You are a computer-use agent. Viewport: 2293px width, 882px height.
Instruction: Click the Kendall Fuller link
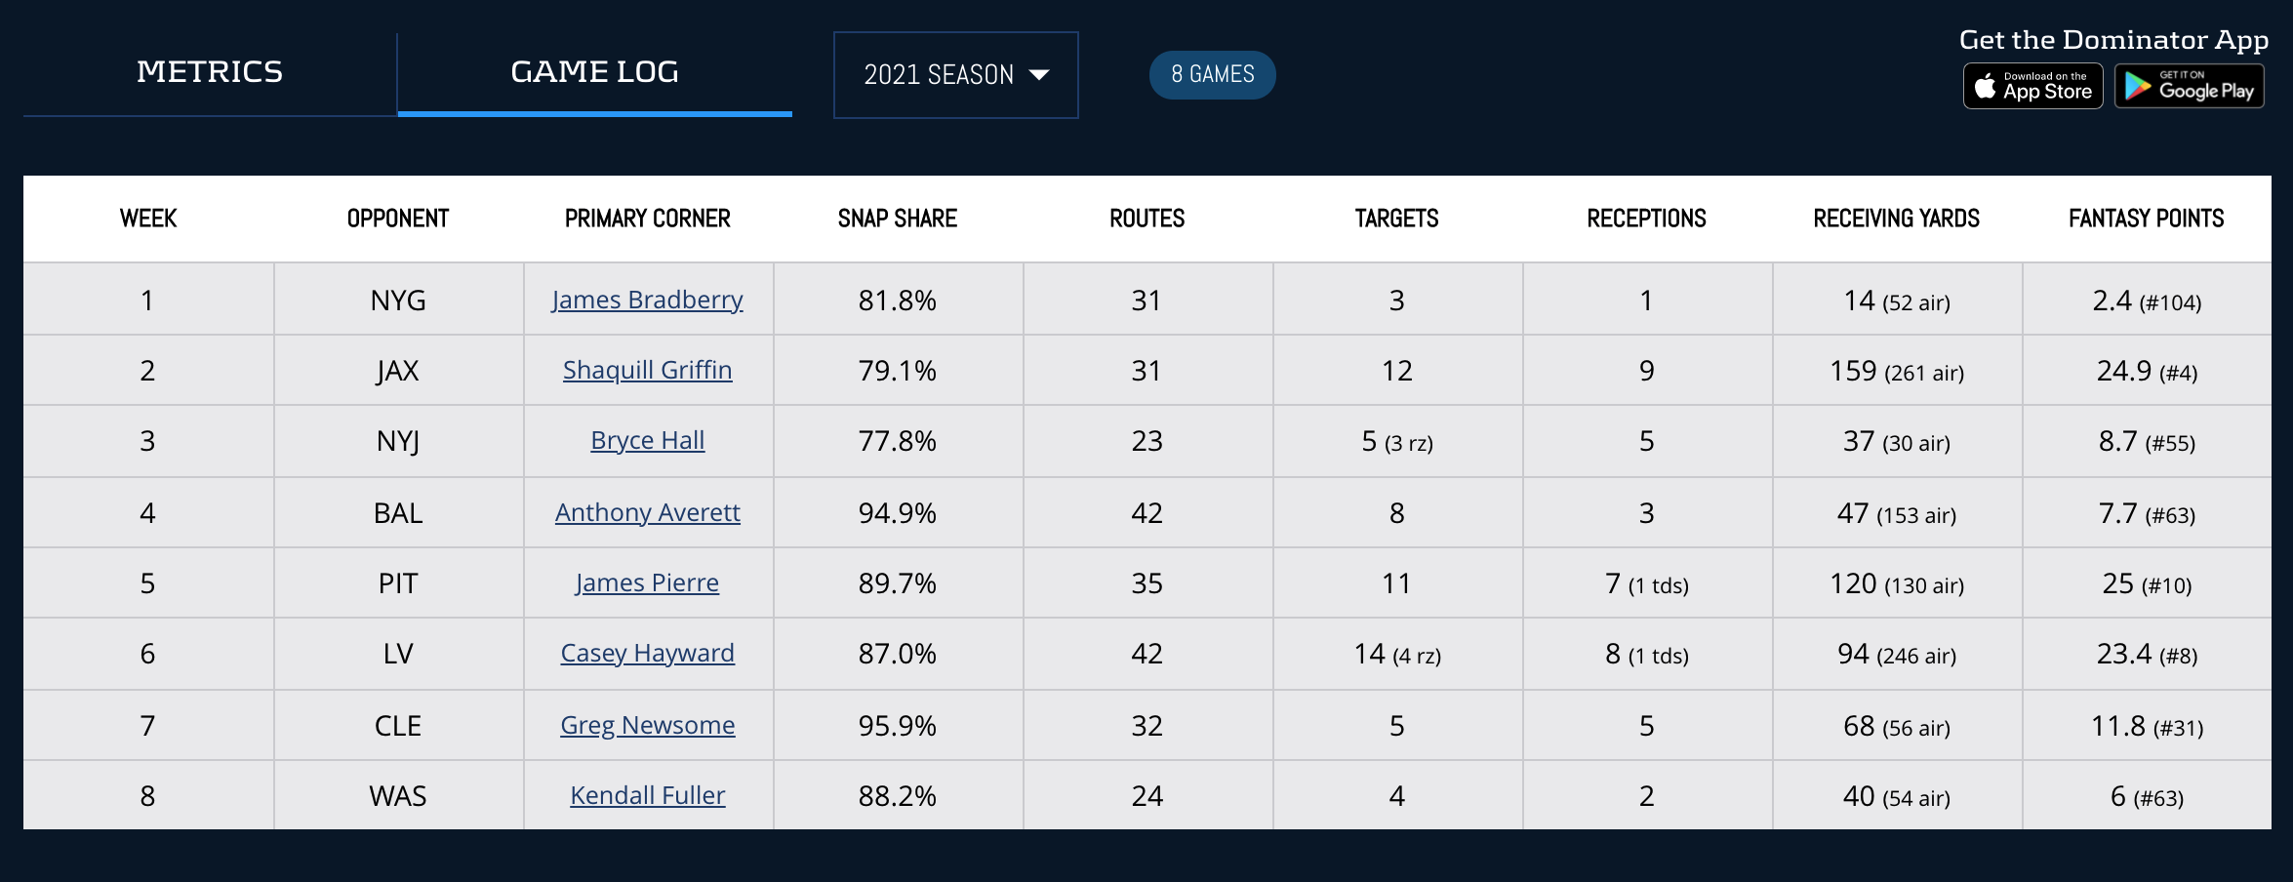click(x=647, y=795)
